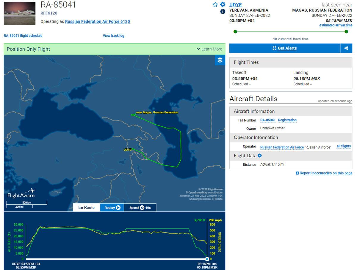Click the Takeoff time 03:55PM +04
This screenshot has width=357, height=270.
245,79
